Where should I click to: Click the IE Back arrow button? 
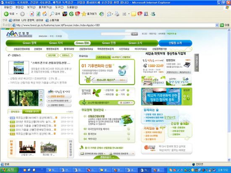tap(6, 14)
